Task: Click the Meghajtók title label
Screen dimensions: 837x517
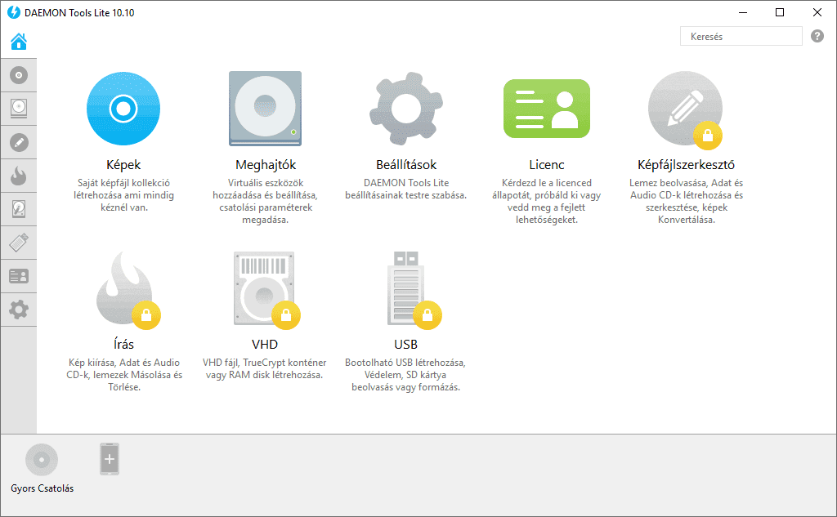Action: tap(266, 165)
